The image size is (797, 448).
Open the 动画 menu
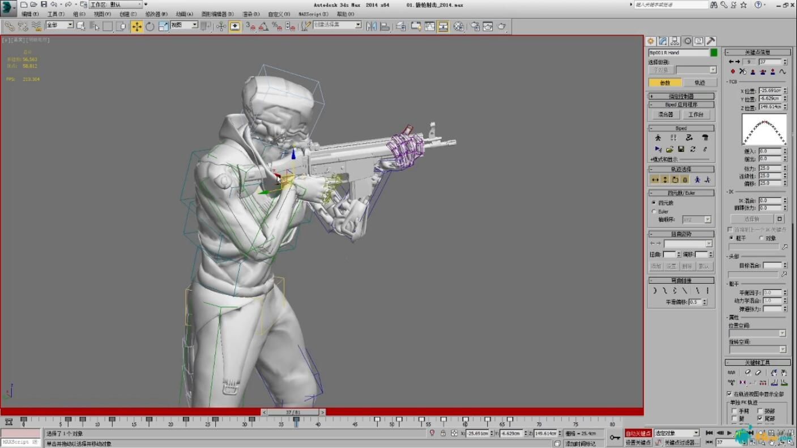[184, 14]
